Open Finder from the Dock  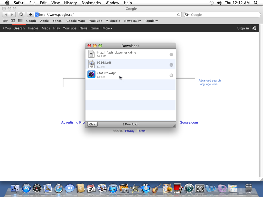[x=15, y=188]
